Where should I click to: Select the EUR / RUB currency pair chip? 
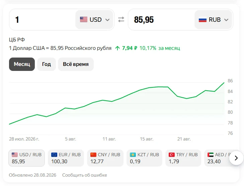click(66, 158)
